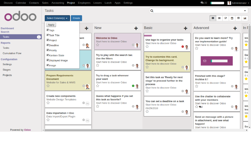The image size is (251, 142).
Task: Switch to Form view icon
Action: tap(226, 18)
